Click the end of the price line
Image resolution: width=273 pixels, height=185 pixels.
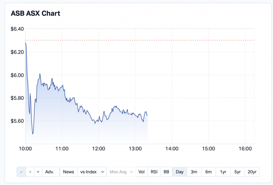coord(147,115)
